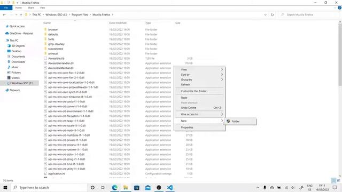Open File Explorer taskbar icon

(x=126, y=187)
